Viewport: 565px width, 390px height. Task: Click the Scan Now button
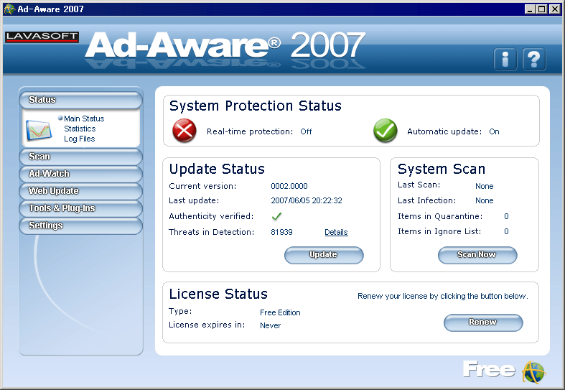click(477, 255)
